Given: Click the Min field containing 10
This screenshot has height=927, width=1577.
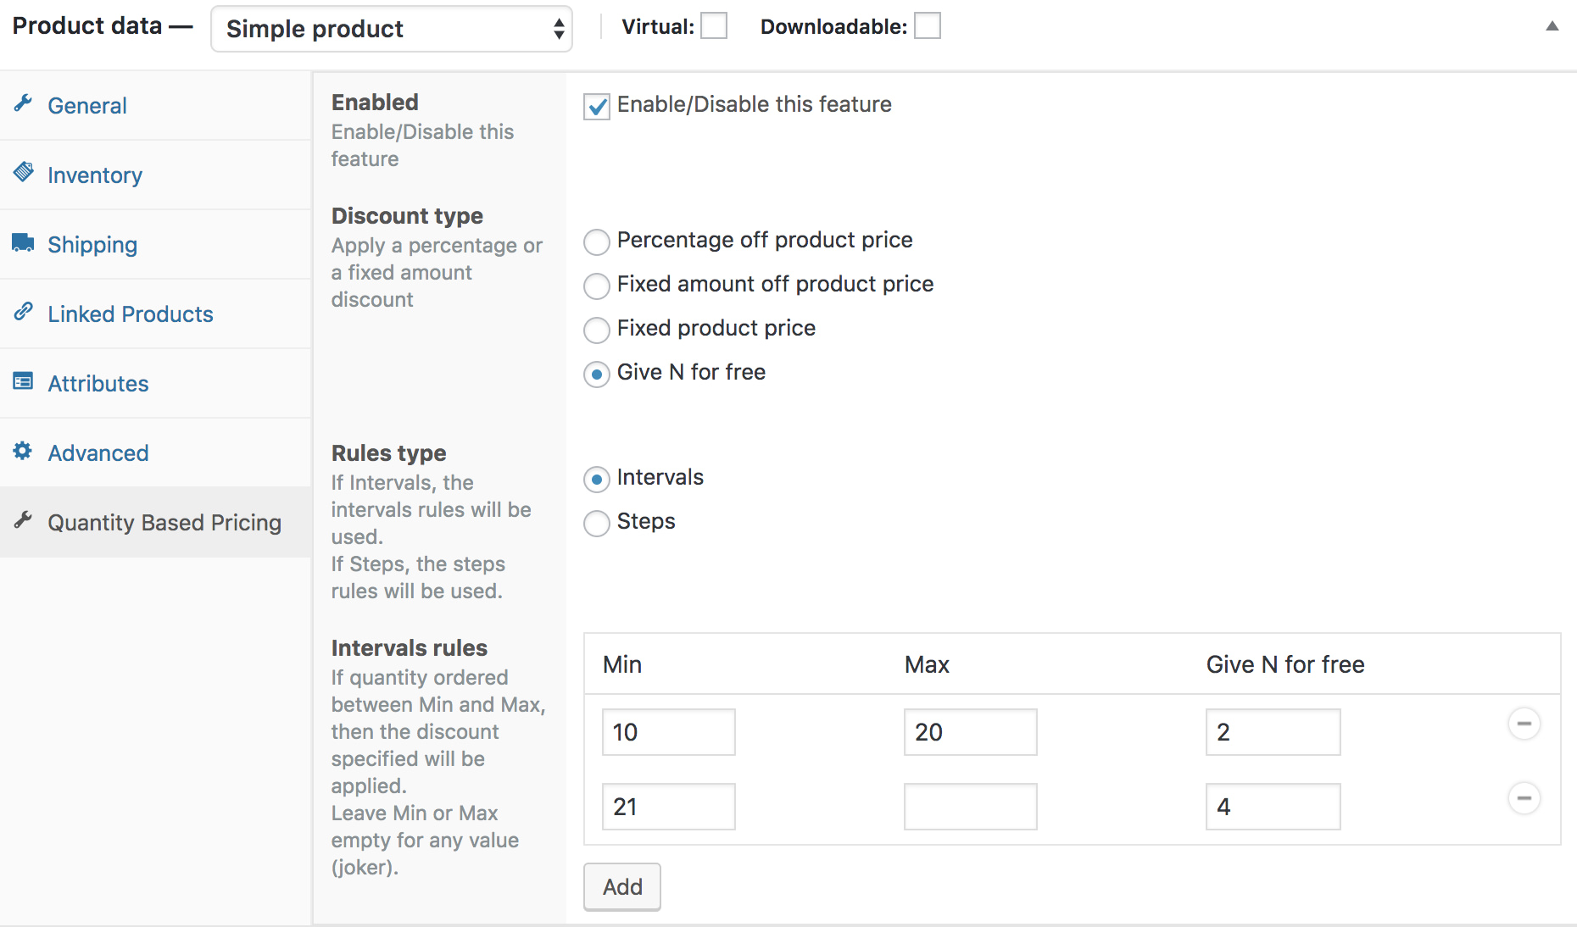Looking at the screenshot, I should pos(669,732).
